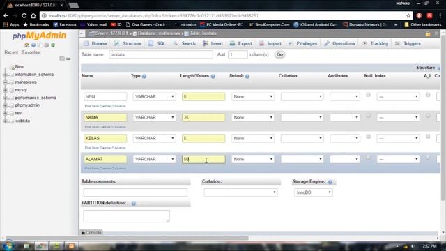Open the Console bar
The image size is (446, 251).
91,233
